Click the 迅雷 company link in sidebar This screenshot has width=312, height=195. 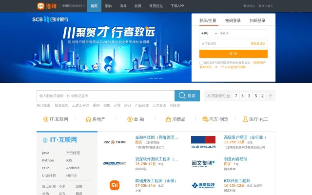(79, 186)
